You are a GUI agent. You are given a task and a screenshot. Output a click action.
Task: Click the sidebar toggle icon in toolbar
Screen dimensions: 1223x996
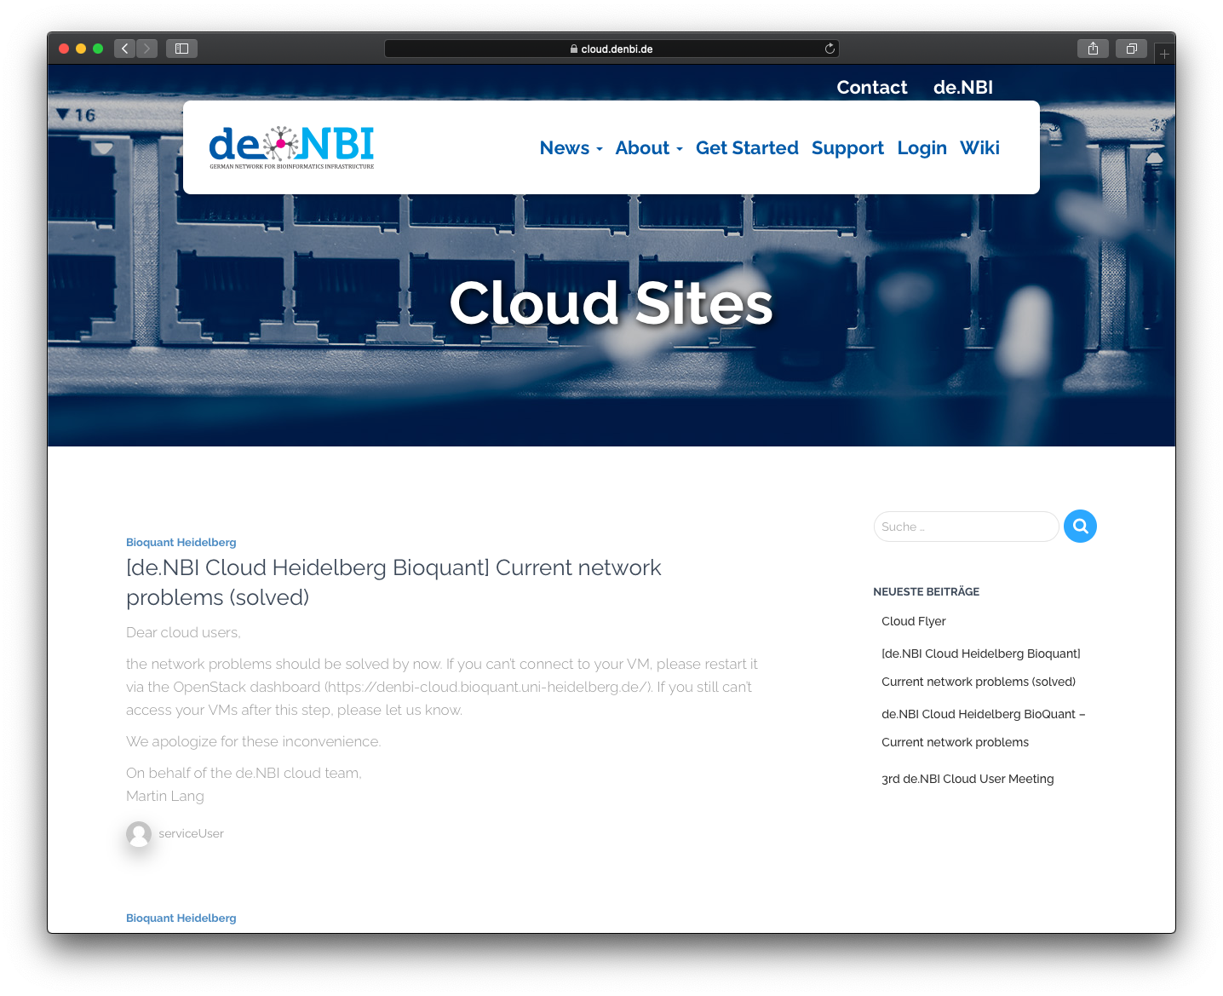(181, 49)
